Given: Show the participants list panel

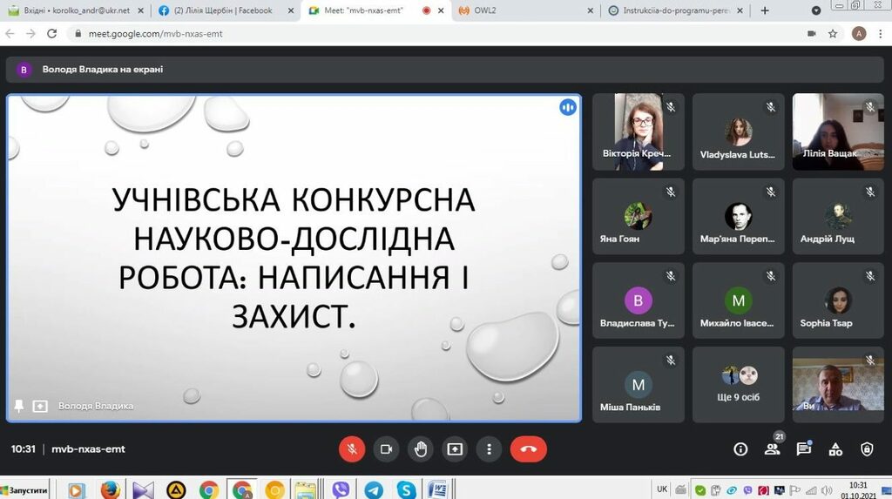Looking at the screenshot, I should (x=772, y=449).
